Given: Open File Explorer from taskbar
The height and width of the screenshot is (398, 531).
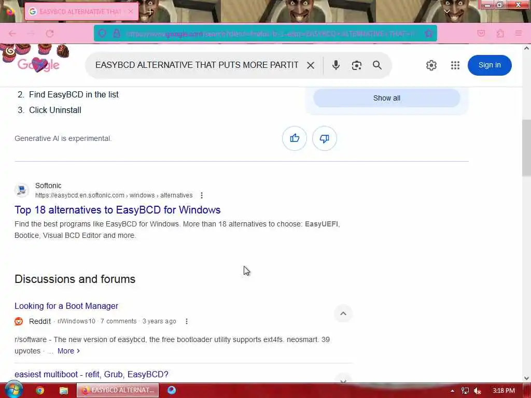Looking at the screenshot, I should (63, 390).
